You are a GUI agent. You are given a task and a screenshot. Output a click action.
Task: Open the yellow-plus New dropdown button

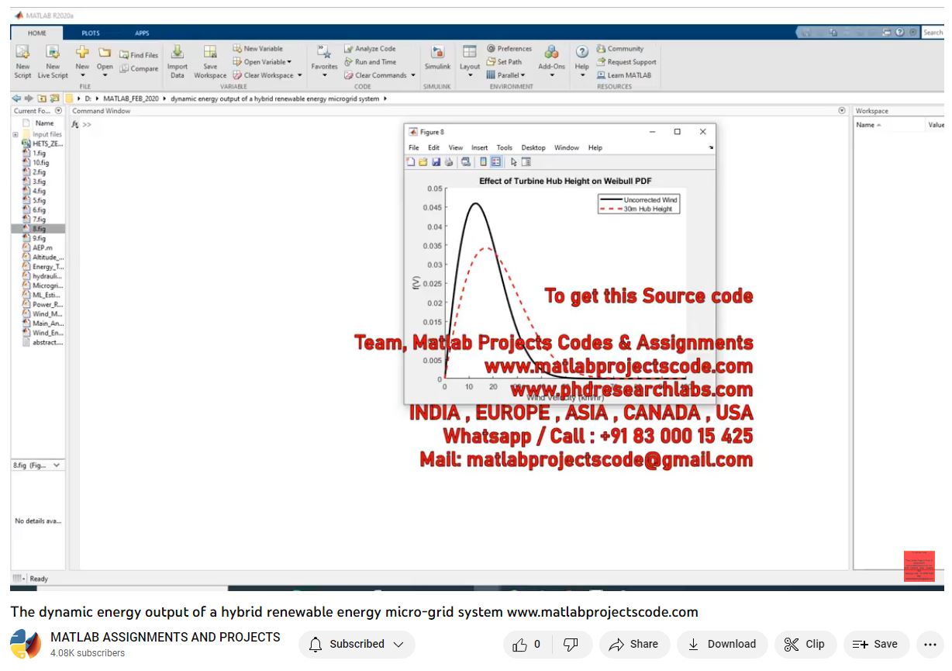click(x=82, y=61)
